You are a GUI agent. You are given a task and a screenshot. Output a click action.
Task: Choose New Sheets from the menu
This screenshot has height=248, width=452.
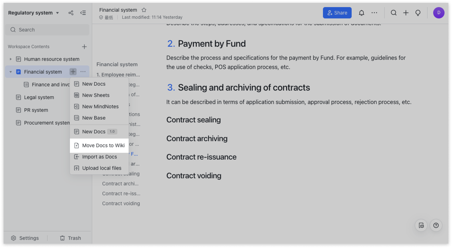pyautogui.click(x=96, y=95)
